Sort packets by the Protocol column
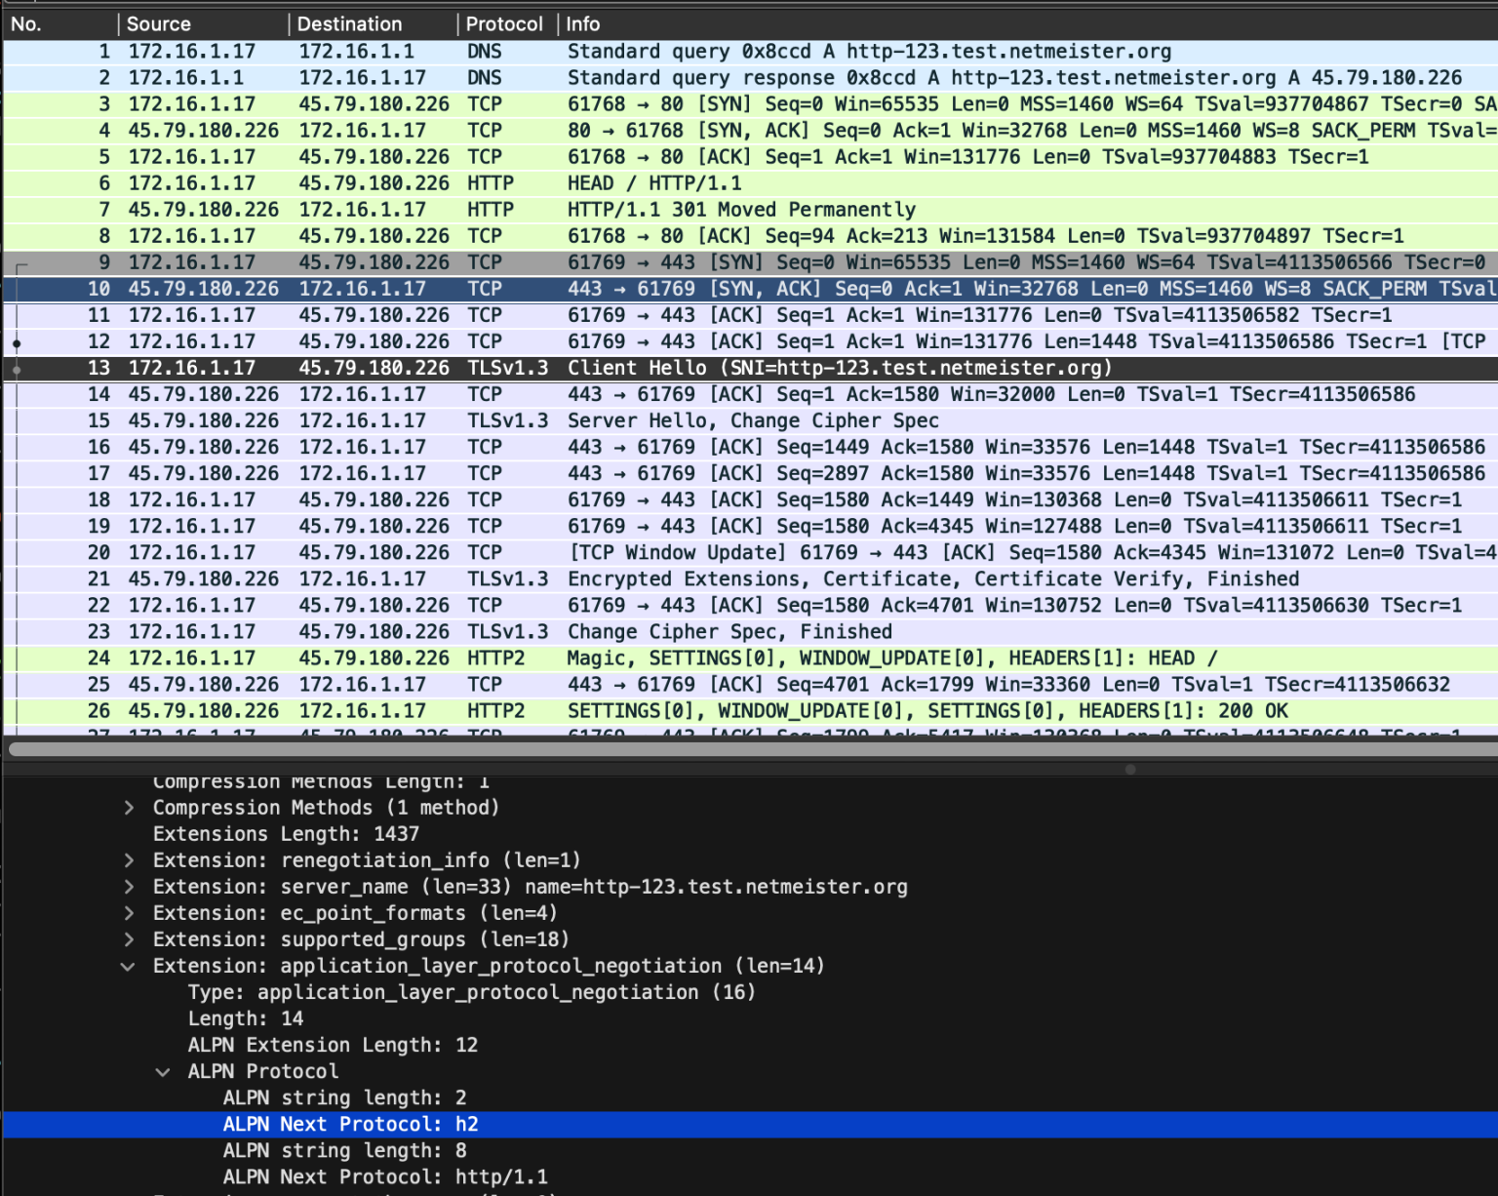The image size is (1498, 1196). click(x=503, y=23)
